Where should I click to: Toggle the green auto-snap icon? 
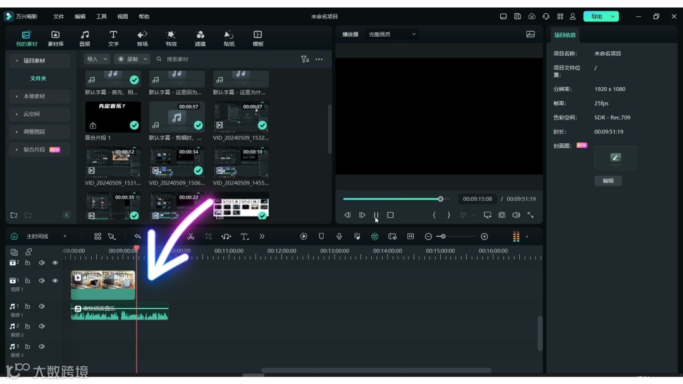pyautogui.click(x=374, y=236)
